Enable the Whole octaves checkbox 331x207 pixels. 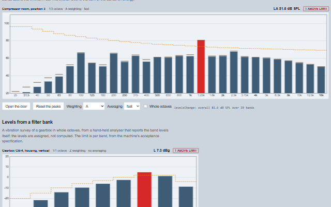click(145, 106)
